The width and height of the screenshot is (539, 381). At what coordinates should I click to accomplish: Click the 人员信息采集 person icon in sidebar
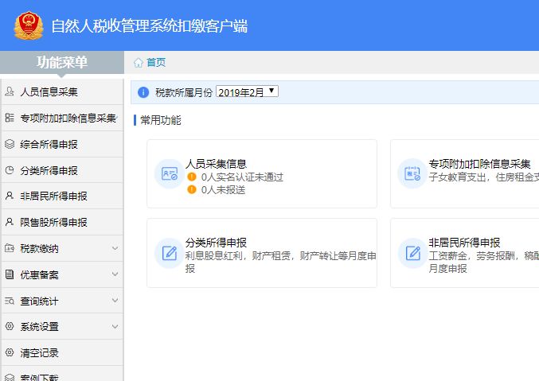point(10,91)
